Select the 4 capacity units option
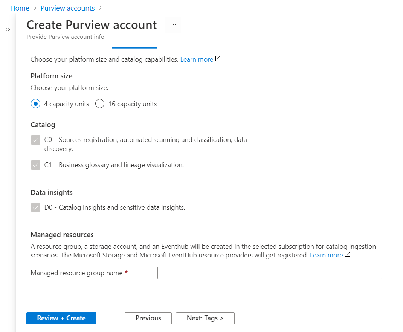The width and height of the screenshot is (403, 332). [36, 104]
